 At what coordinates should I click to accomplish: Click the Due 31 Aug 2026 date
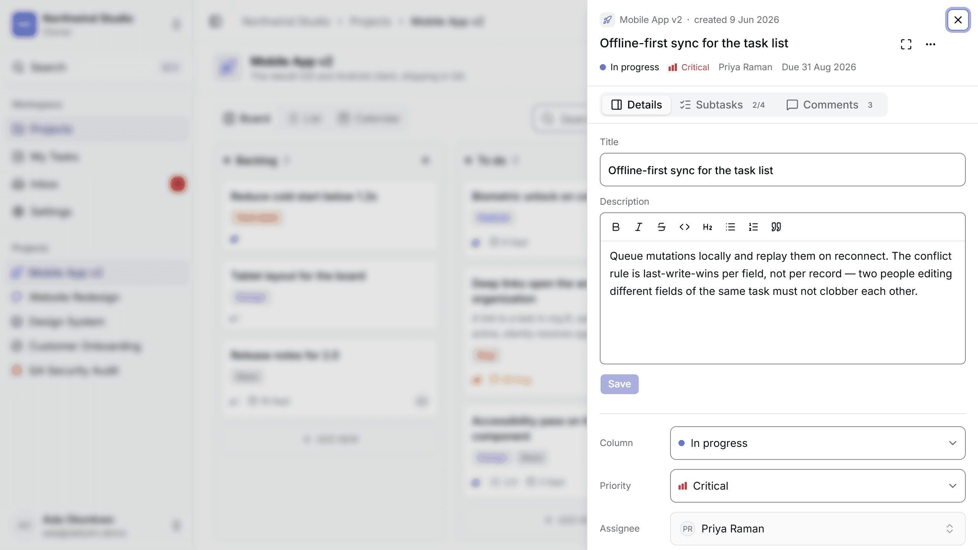[x=819, y=67]
